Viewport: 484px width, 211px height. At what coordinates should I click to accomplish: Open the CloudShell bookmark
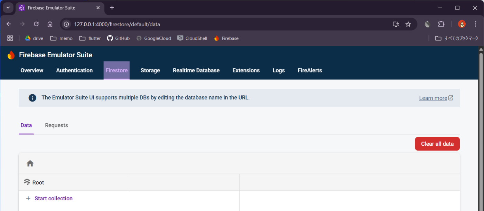(192, 38)
